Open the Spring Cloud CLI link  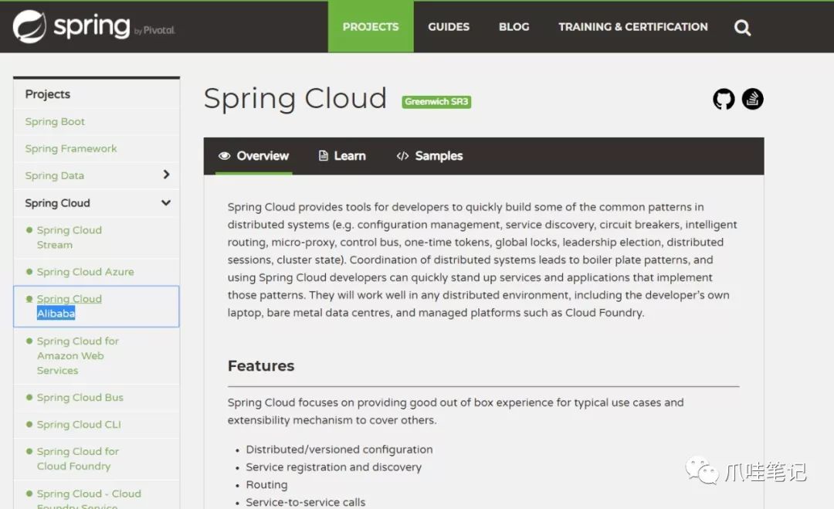79,425
